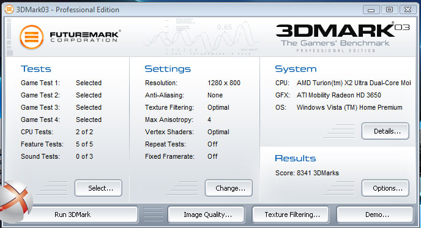Click the 'Game Test 4:' label
421x228 pixels.
pos(40,120)
